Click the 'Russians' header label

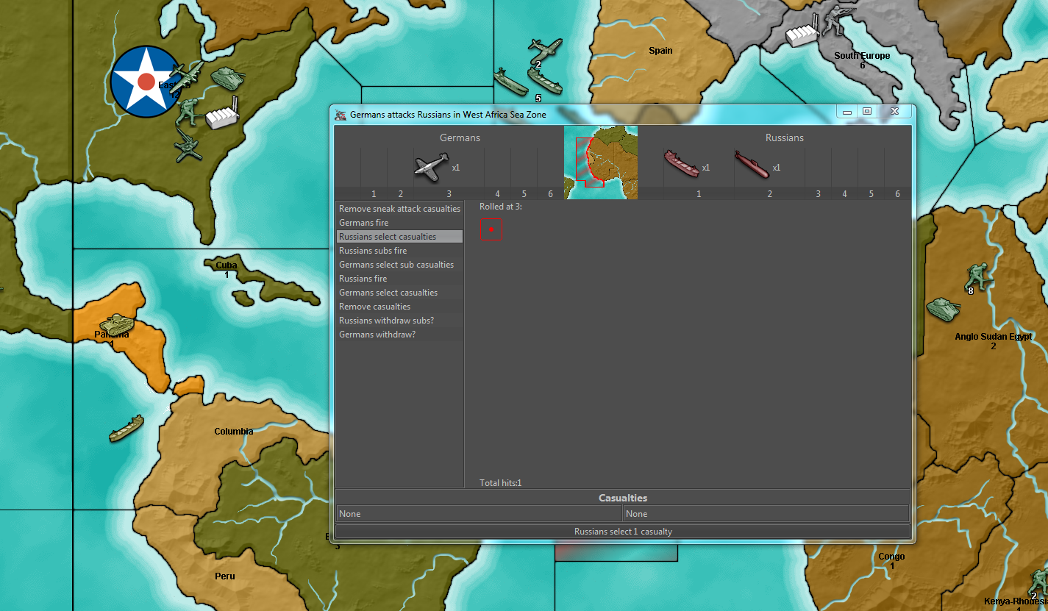point(784,137)
